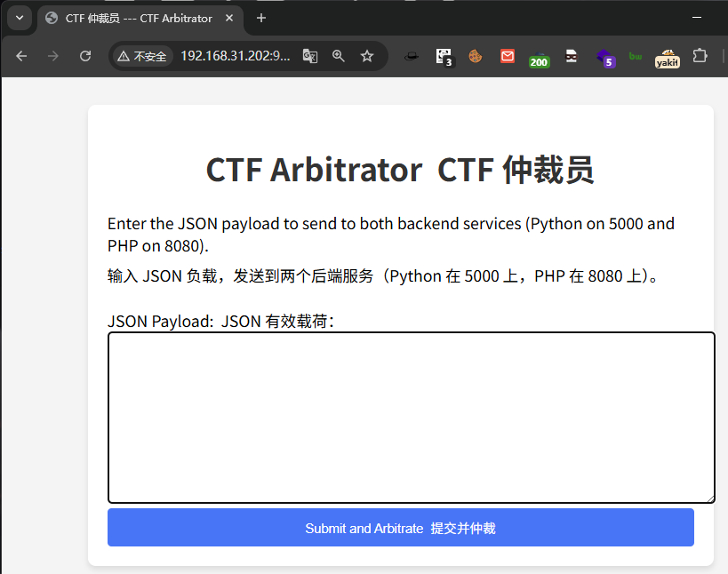
Task: Click the purple extension with 5 badge
Action: [x=605, y=58]
